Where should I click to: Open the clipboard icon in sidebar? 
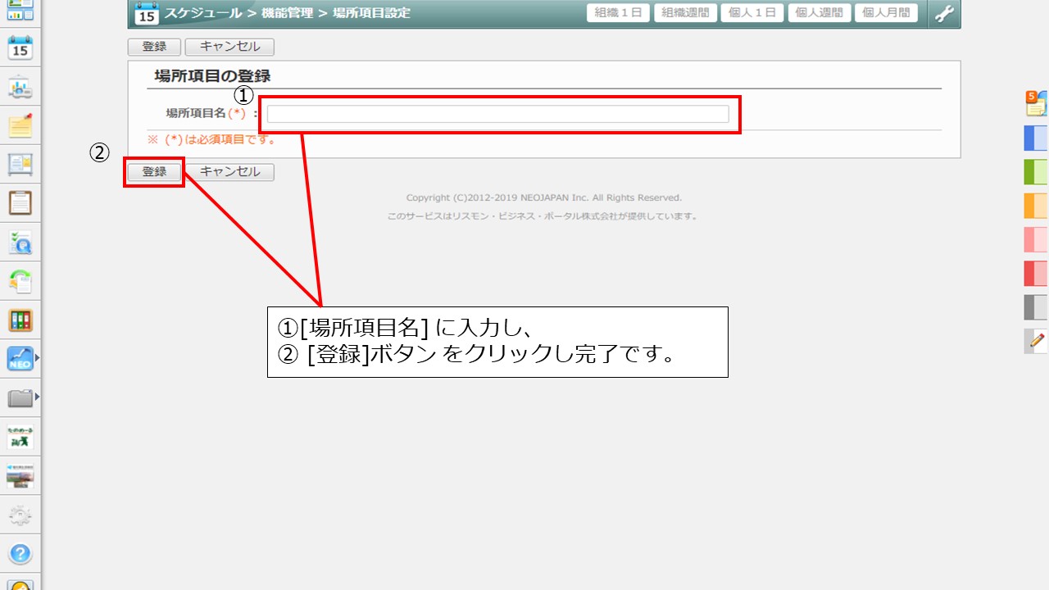click(20, 202)
